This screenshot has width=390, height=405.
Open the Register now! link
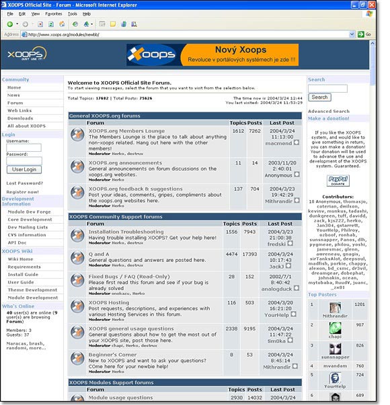22,192
